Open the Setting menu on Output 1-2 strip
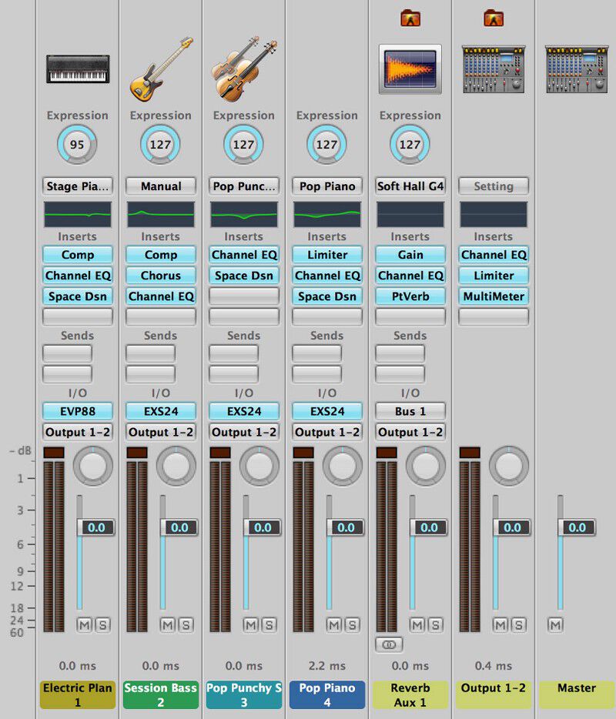This screenshot has width=616, height=719. point(494,186)
